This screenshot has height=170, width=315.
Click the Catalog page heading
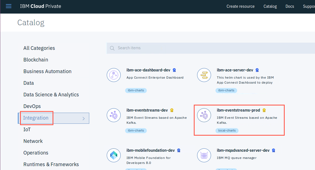coord(31,23)
